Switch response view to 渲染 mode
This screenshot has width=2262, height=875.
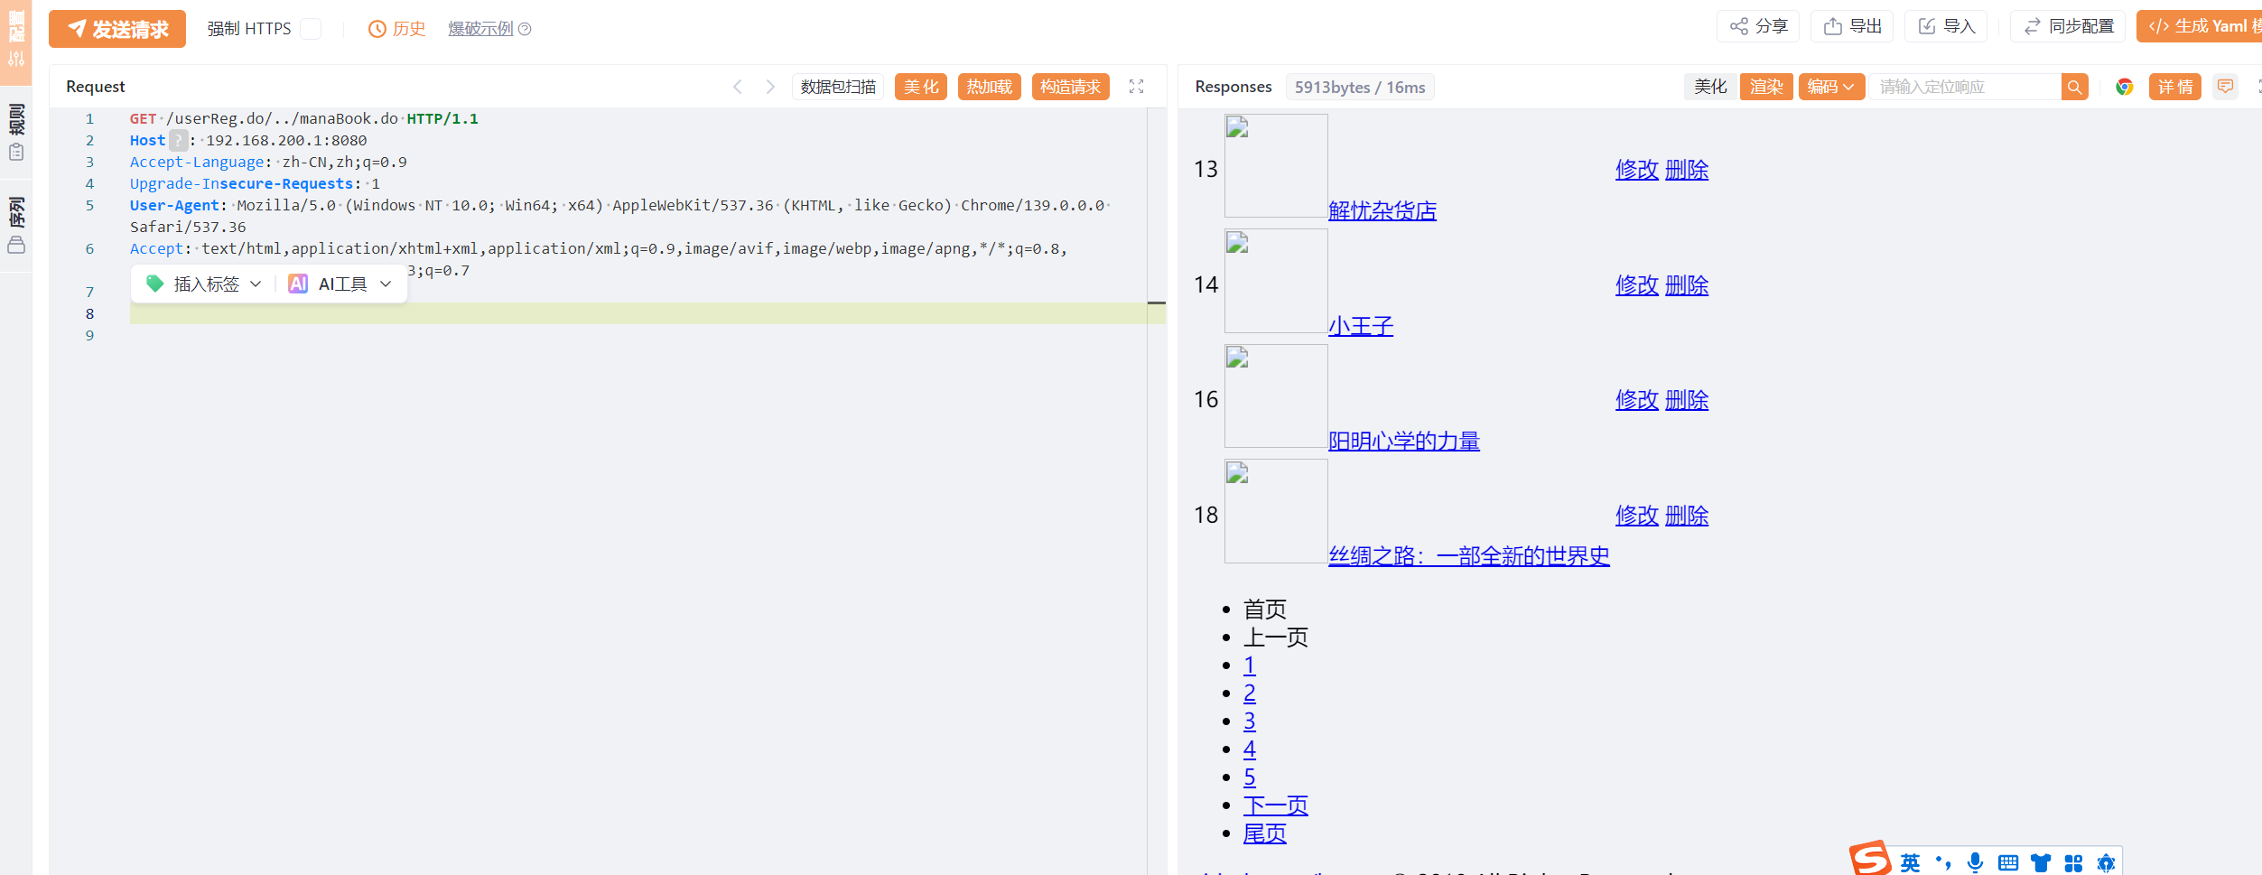click(x=1765, y=87)
